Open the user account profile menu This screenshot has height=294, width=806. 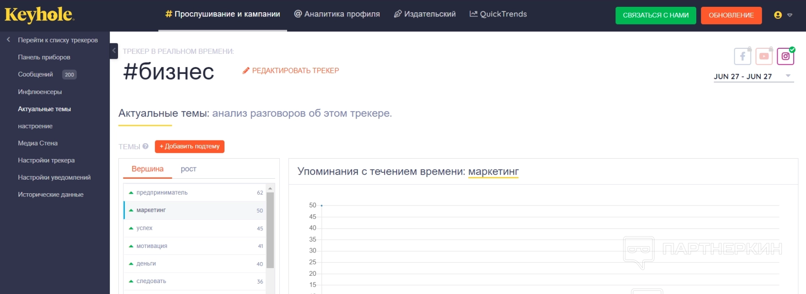[x=778, y=15]
